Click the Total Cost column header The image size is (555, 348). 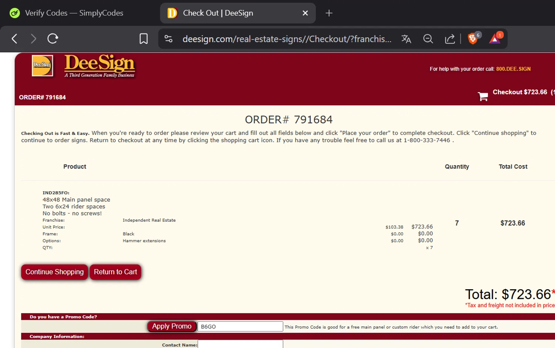coord(513,167)
